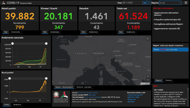The image size is (190, 108).
Task: Click the ITALY label on the map
Action: (x=110, y=70)
